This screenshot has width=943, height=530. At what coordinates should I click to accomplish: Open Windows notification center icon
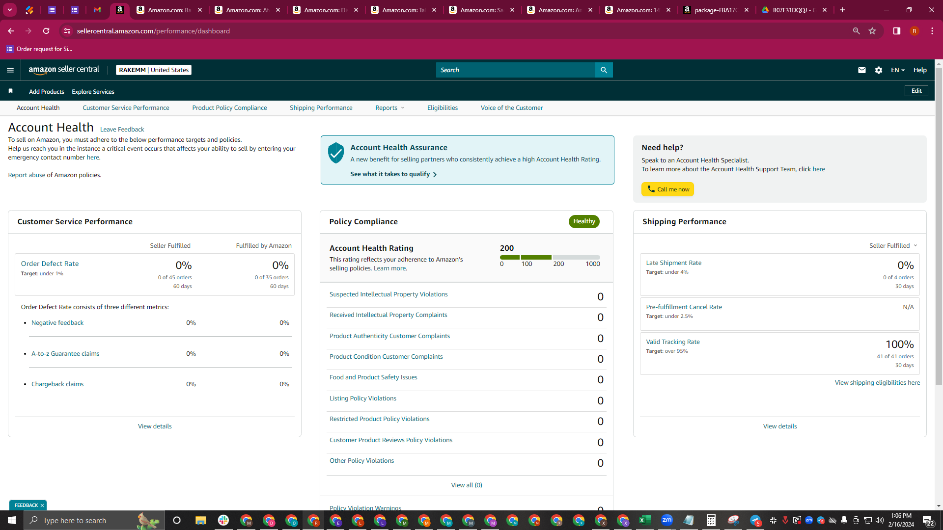coord(928,520)
